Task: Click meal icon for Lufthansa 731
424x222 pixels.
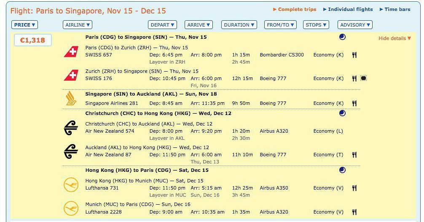Action: (x=354, y=188)
